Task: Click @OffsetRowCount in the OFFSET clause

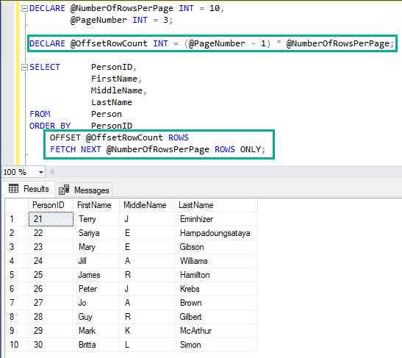Action: pos(124,137)
